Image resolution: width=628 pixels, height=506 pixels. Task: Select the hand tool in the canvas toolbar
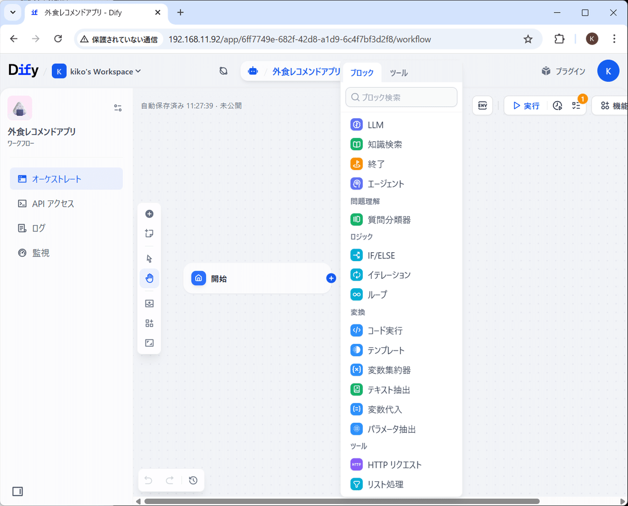(x=149, y=278)
